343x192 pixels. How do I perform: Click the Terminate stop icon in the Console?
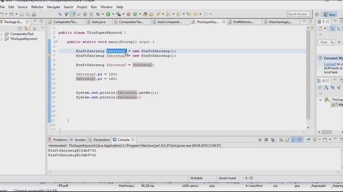click(260, 140)
